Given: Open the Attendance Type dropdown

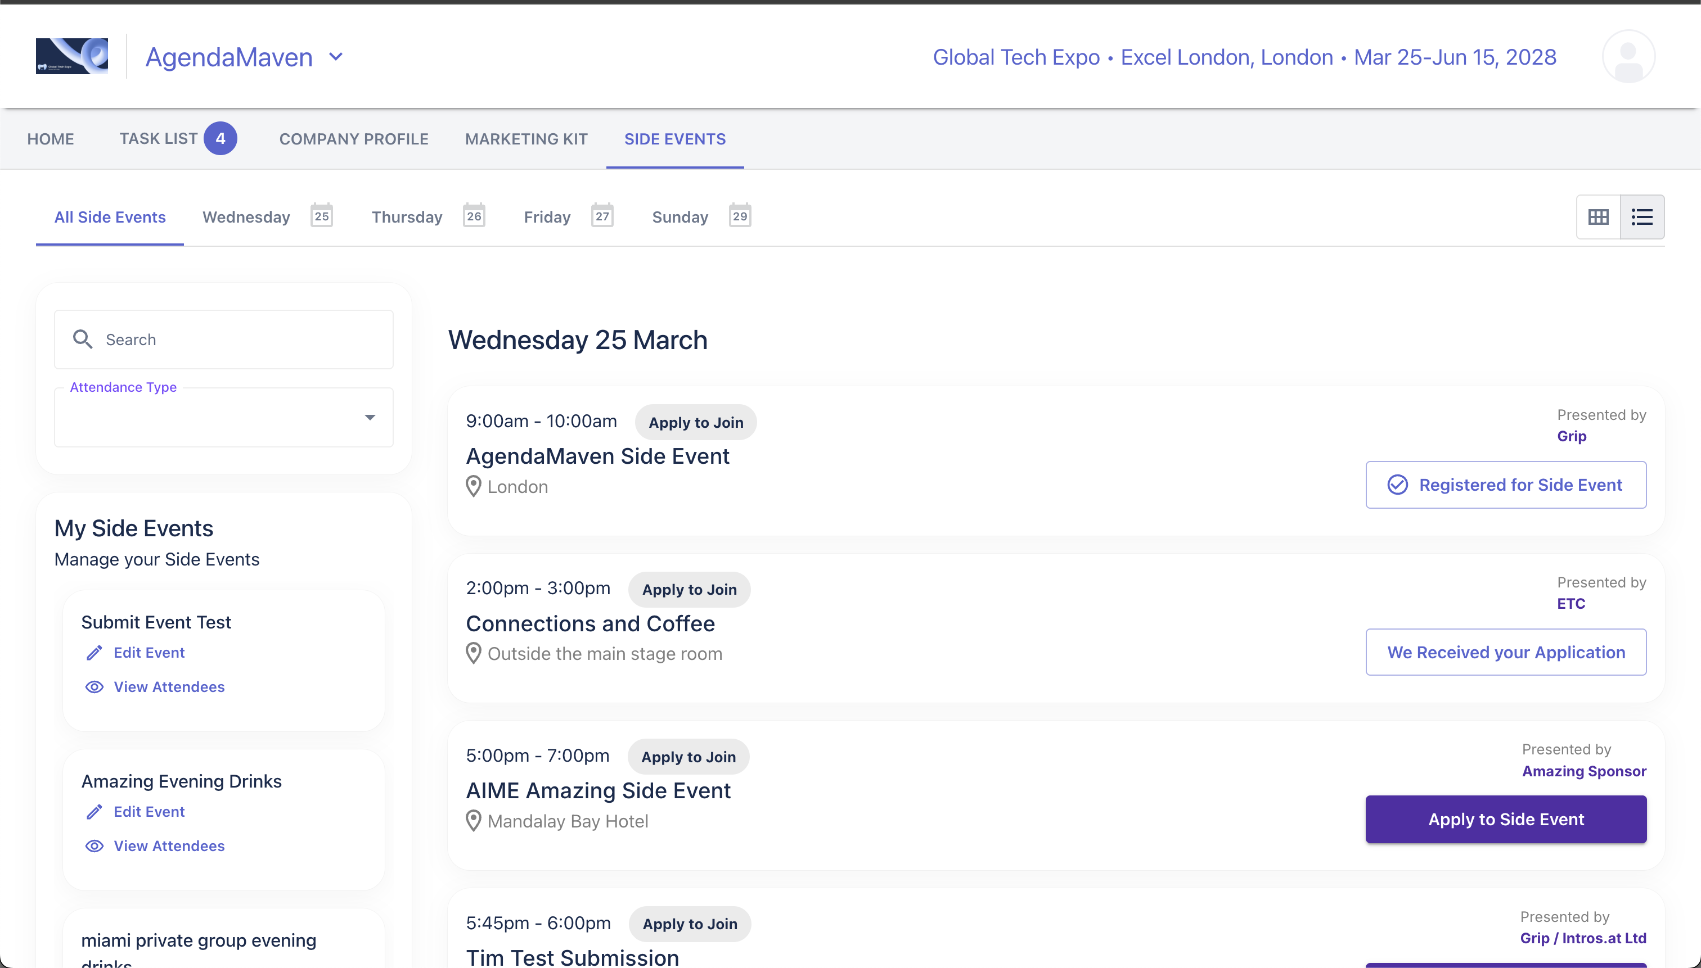Looking at the screenshot, I should pos(223,418).
